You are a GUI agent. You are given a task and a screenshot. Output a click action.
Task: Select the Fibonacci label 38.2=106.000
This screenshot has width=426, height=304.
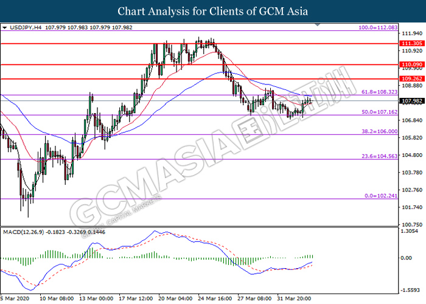tap(379, 131)
